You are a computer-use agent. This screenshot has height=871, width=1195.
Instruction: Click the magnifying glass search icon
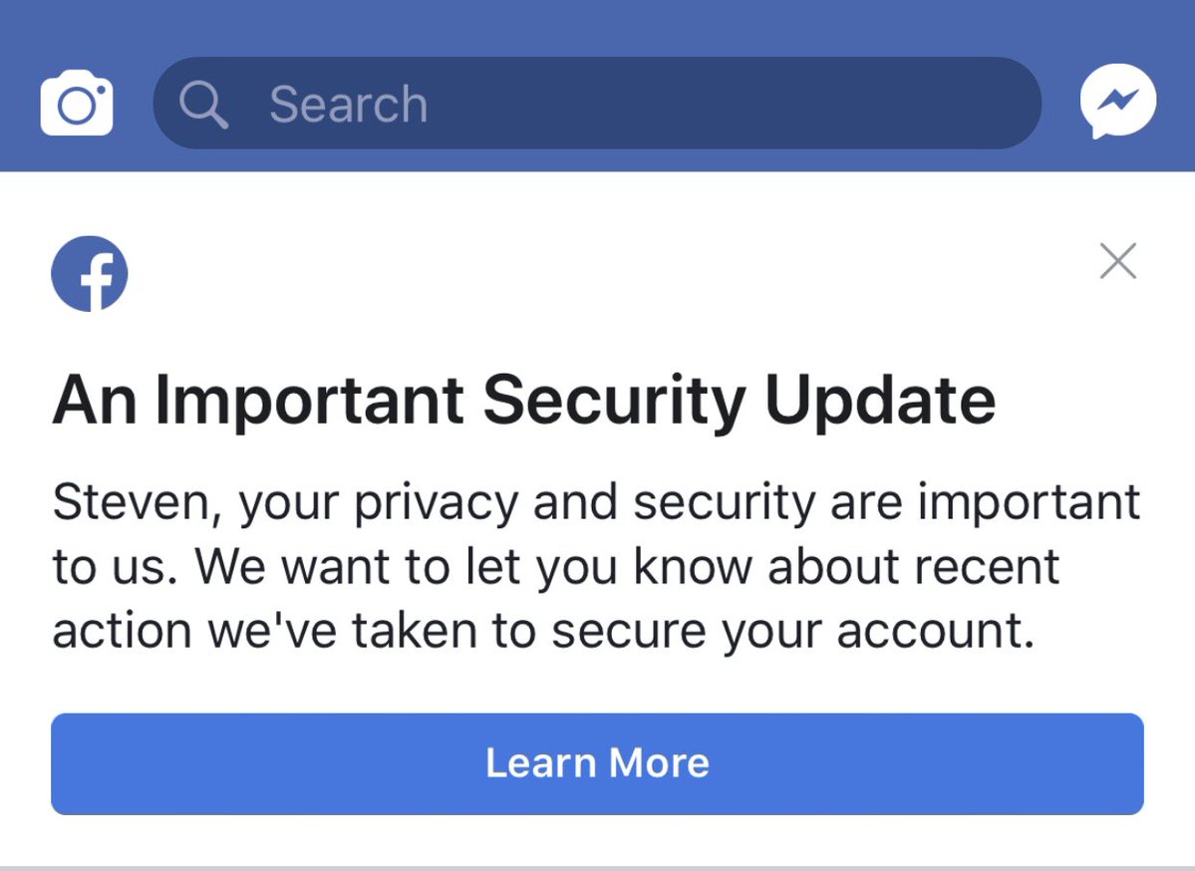click(203, 104)
